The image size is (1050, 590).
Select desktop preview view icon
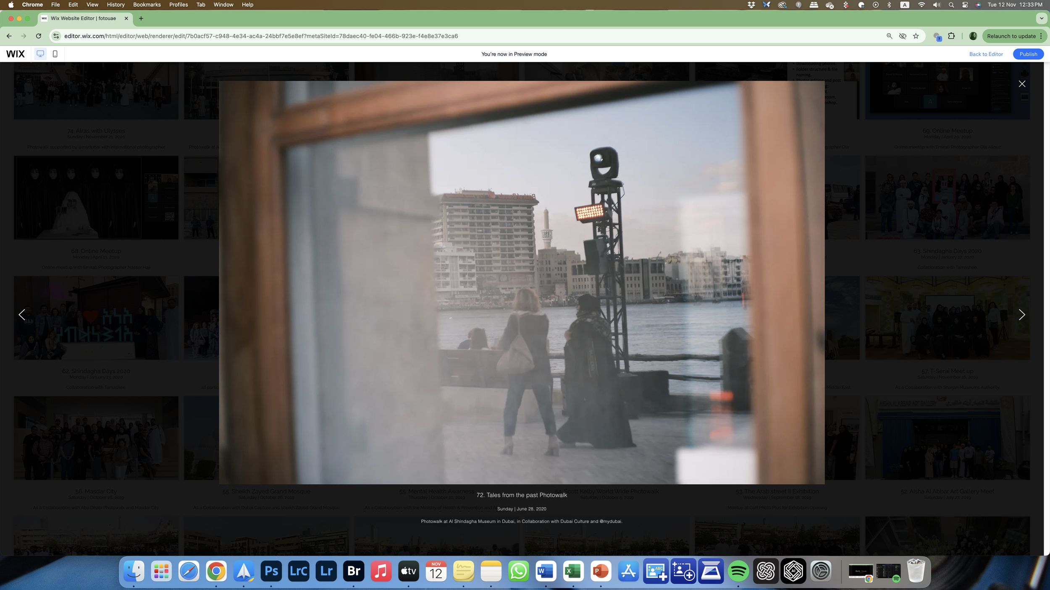pyautogui.click(x=40, y=54)
